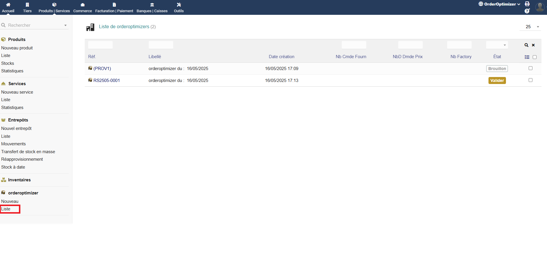Viewport: 547px width, 254px height.
Task: Click the search magnifier in filter row
Action: point(526,45)
